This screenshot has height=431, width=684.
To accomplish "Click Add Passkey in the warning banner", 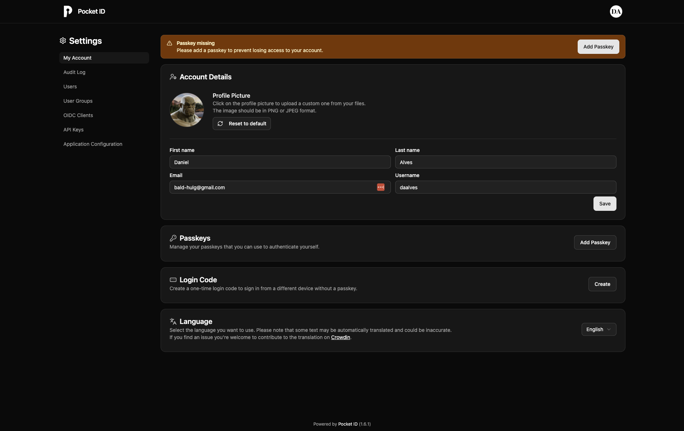I will 598,47.
